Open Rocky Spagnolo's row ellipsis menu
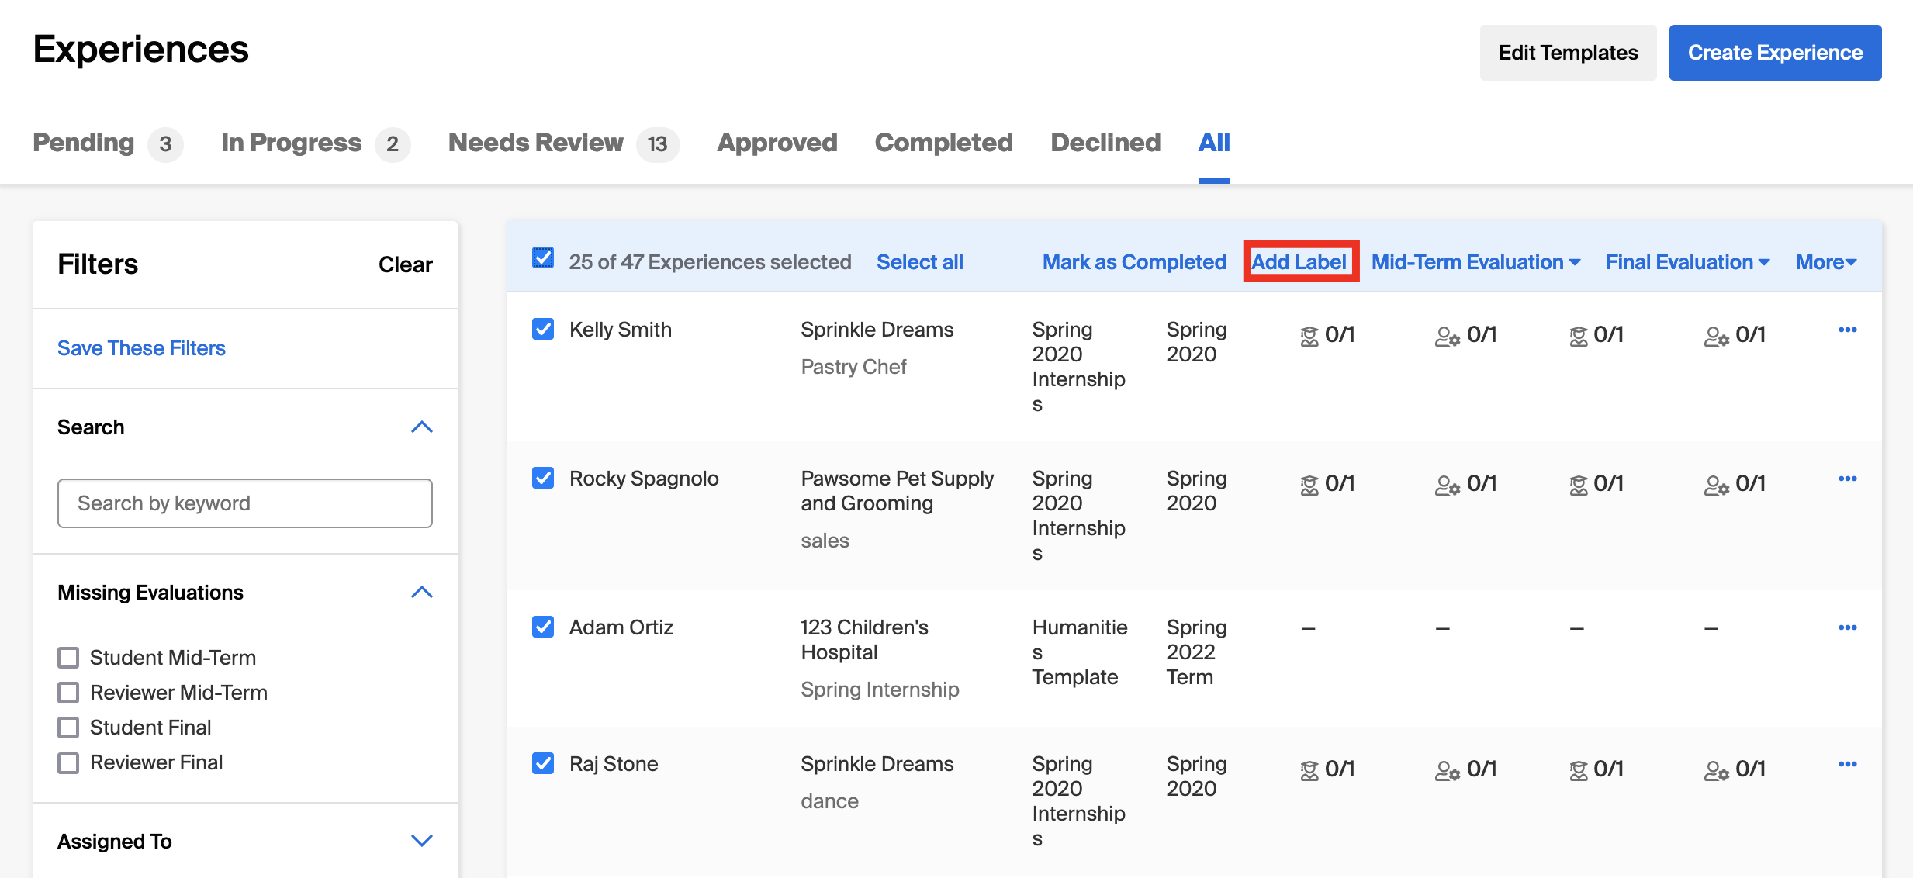1913x878 pixels. (1847, 479)
